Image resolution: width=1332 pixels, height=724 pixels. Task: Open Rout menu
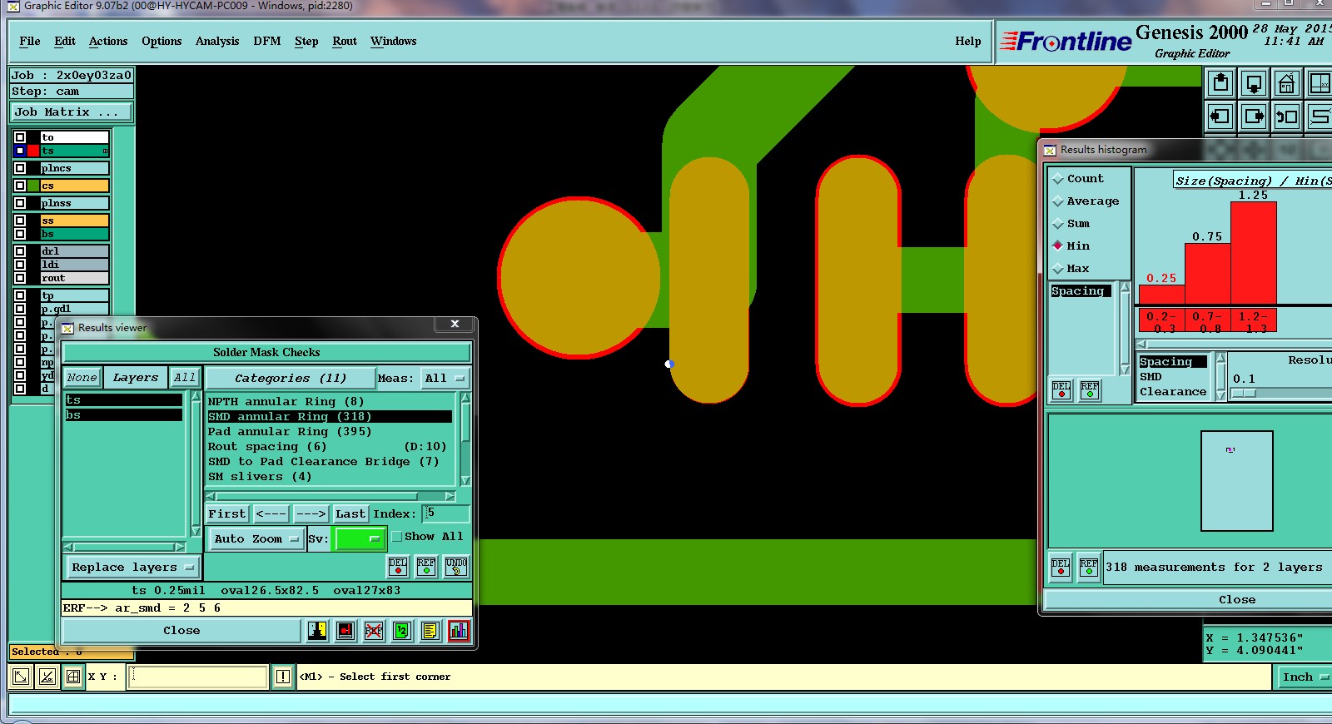[x=345, y=41]
